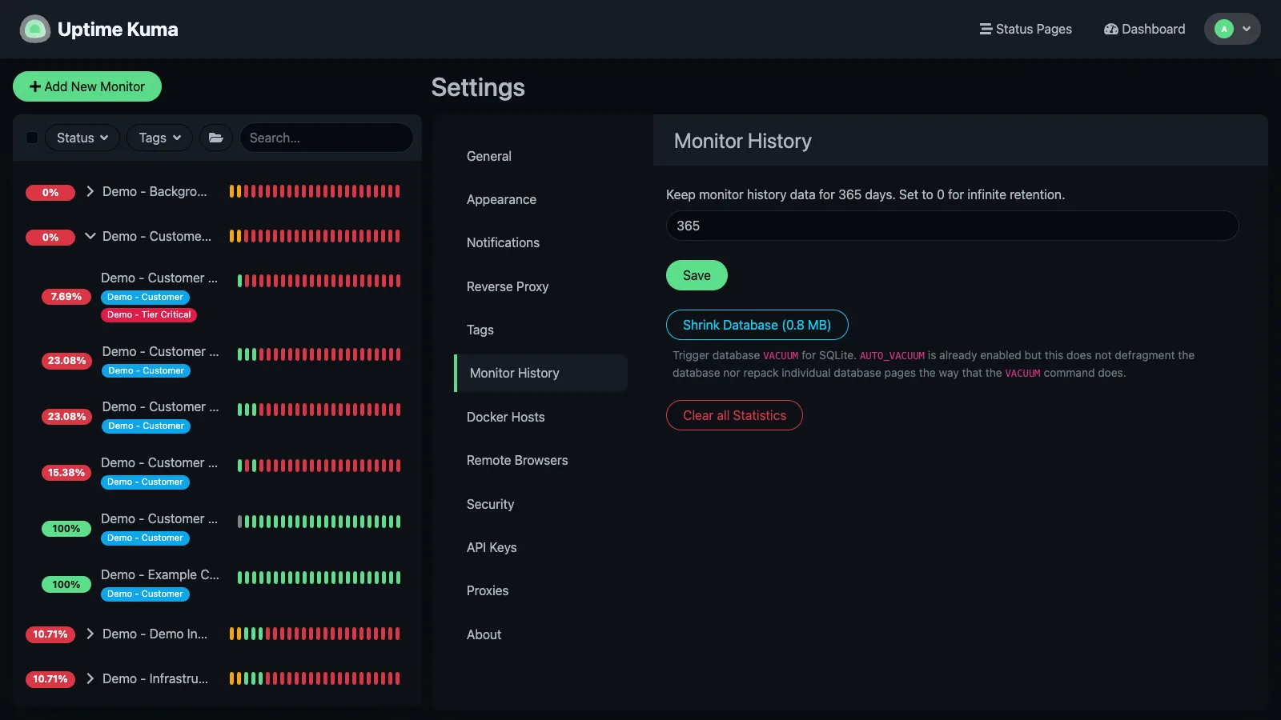Open API Keys settings tab
Image resolution: width=1281 pixels, height=720 pixels.
tap(540, 547)
